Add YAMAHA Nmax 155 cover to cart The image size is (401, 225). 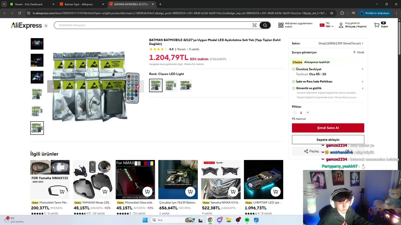point(105,192)
